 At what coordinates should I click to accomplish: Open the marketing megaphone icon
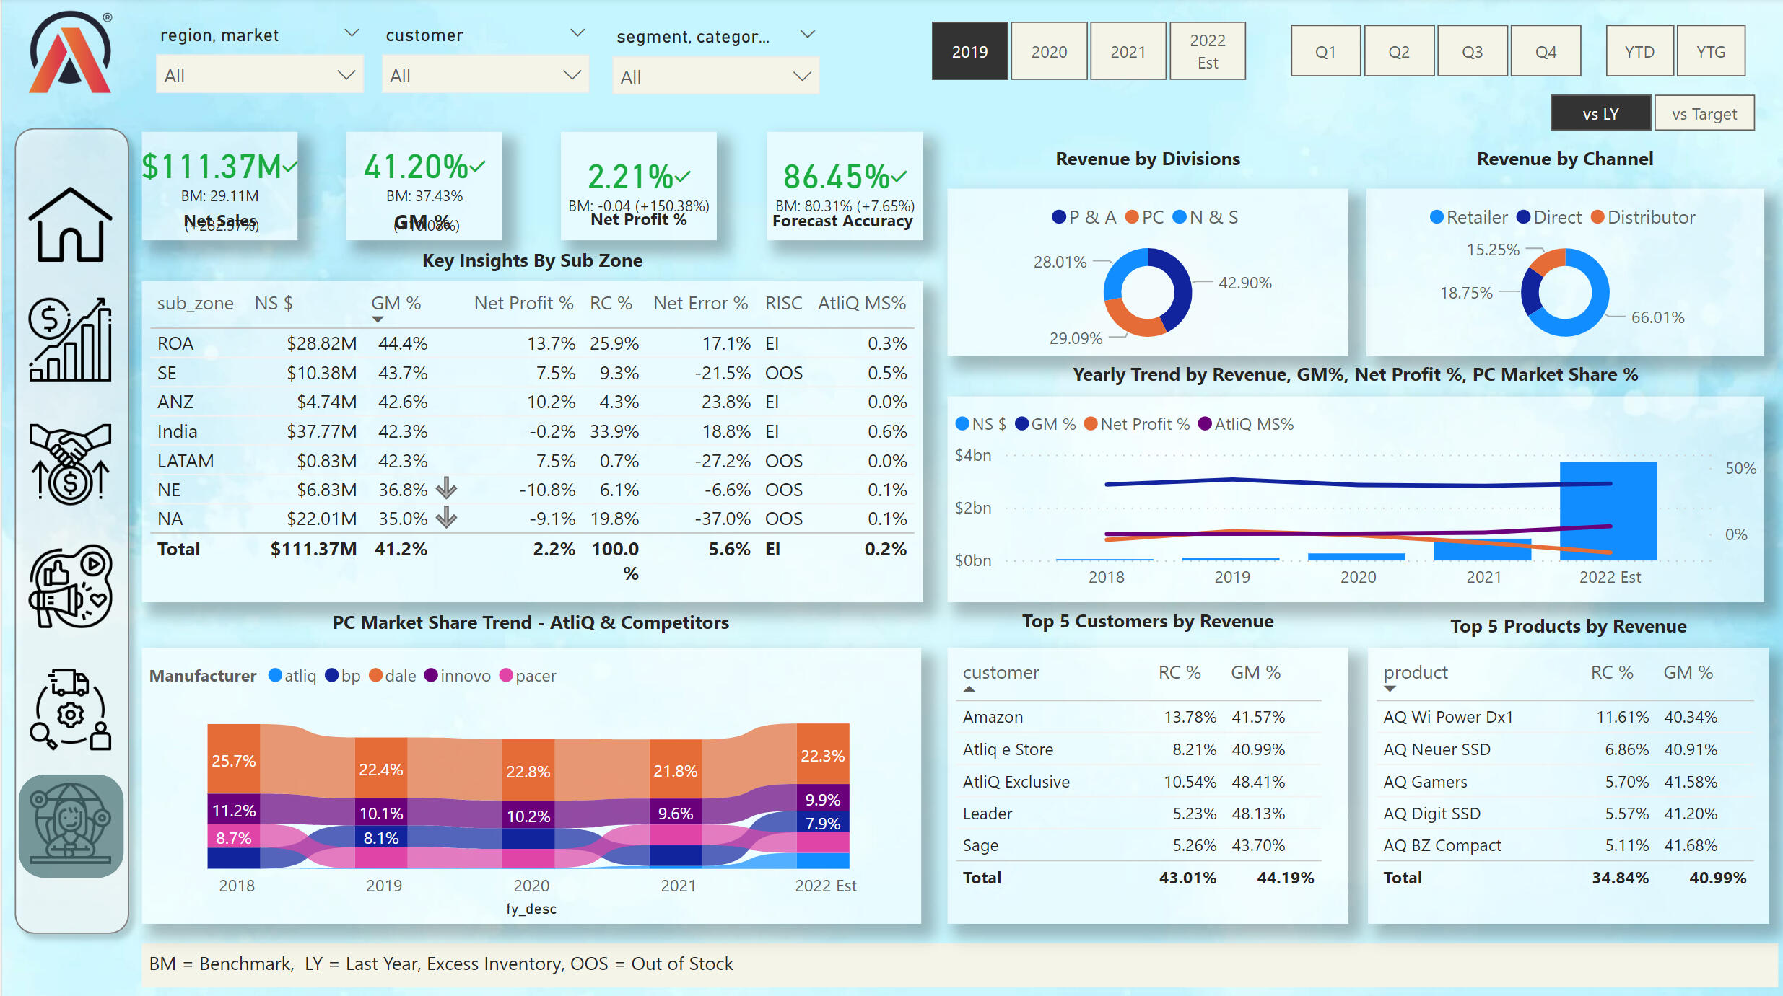click(x=70, y=586)
